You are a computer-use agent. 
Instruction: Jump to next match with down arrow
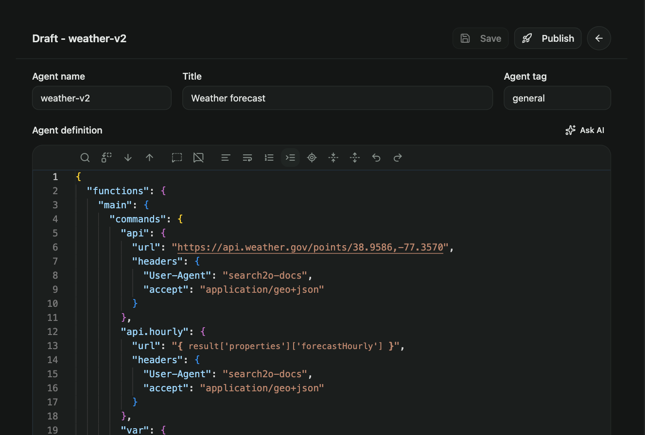tap(128, 158)
